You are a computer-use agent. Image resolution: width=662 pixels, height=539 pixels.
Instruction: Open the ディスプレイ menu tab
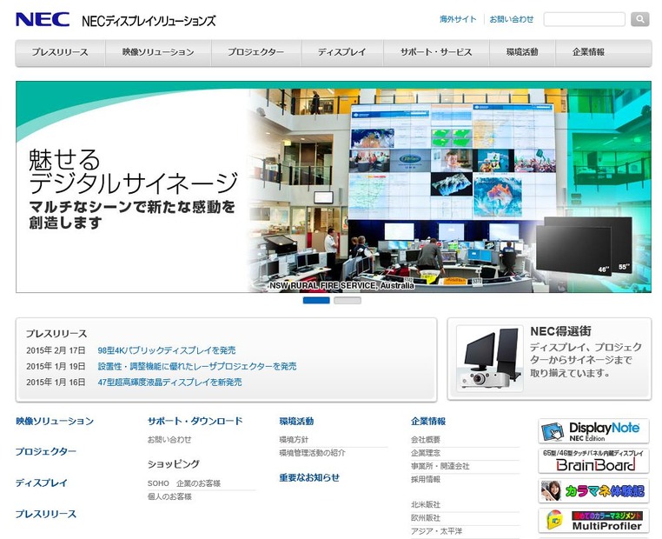tap(342, 52)
